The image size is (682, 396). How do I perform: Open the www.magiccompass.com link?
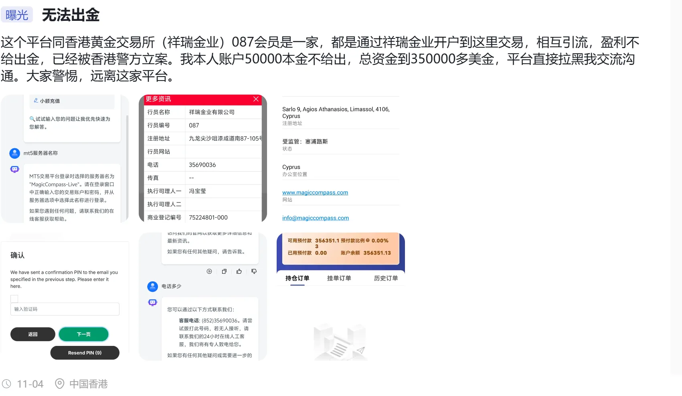(315, 192)
